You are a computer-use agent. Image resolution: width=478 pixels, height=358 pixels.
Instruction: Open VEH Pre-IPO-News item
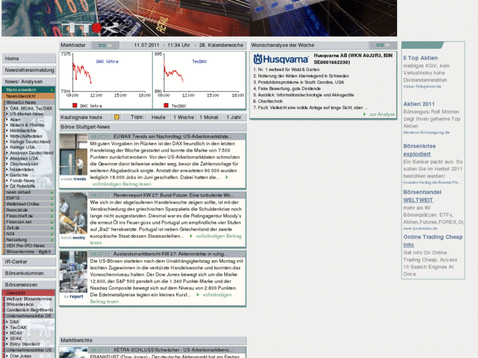click(x=29, y=246)
